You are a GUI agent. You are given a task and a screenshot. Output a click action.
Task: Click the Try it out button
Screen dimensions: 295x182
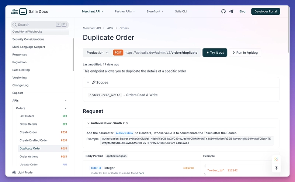pyautogui.click(x=215, y=53)
